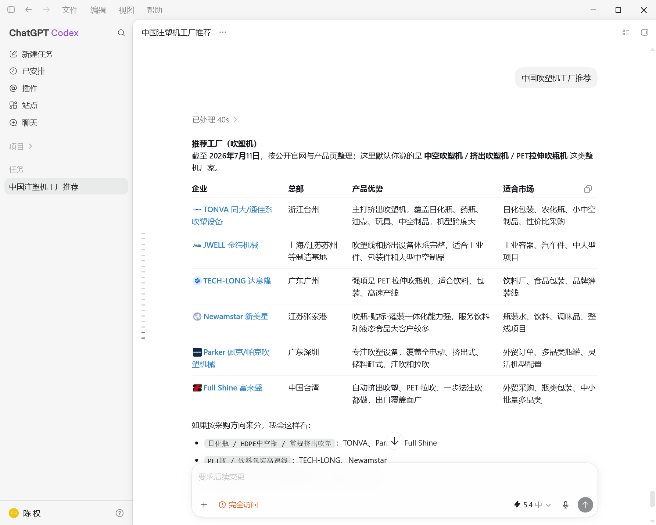Select the 中国注塑机工厂推荐 task in sidebar
This screenshot has width=656, height=525.
click(66, 186)
